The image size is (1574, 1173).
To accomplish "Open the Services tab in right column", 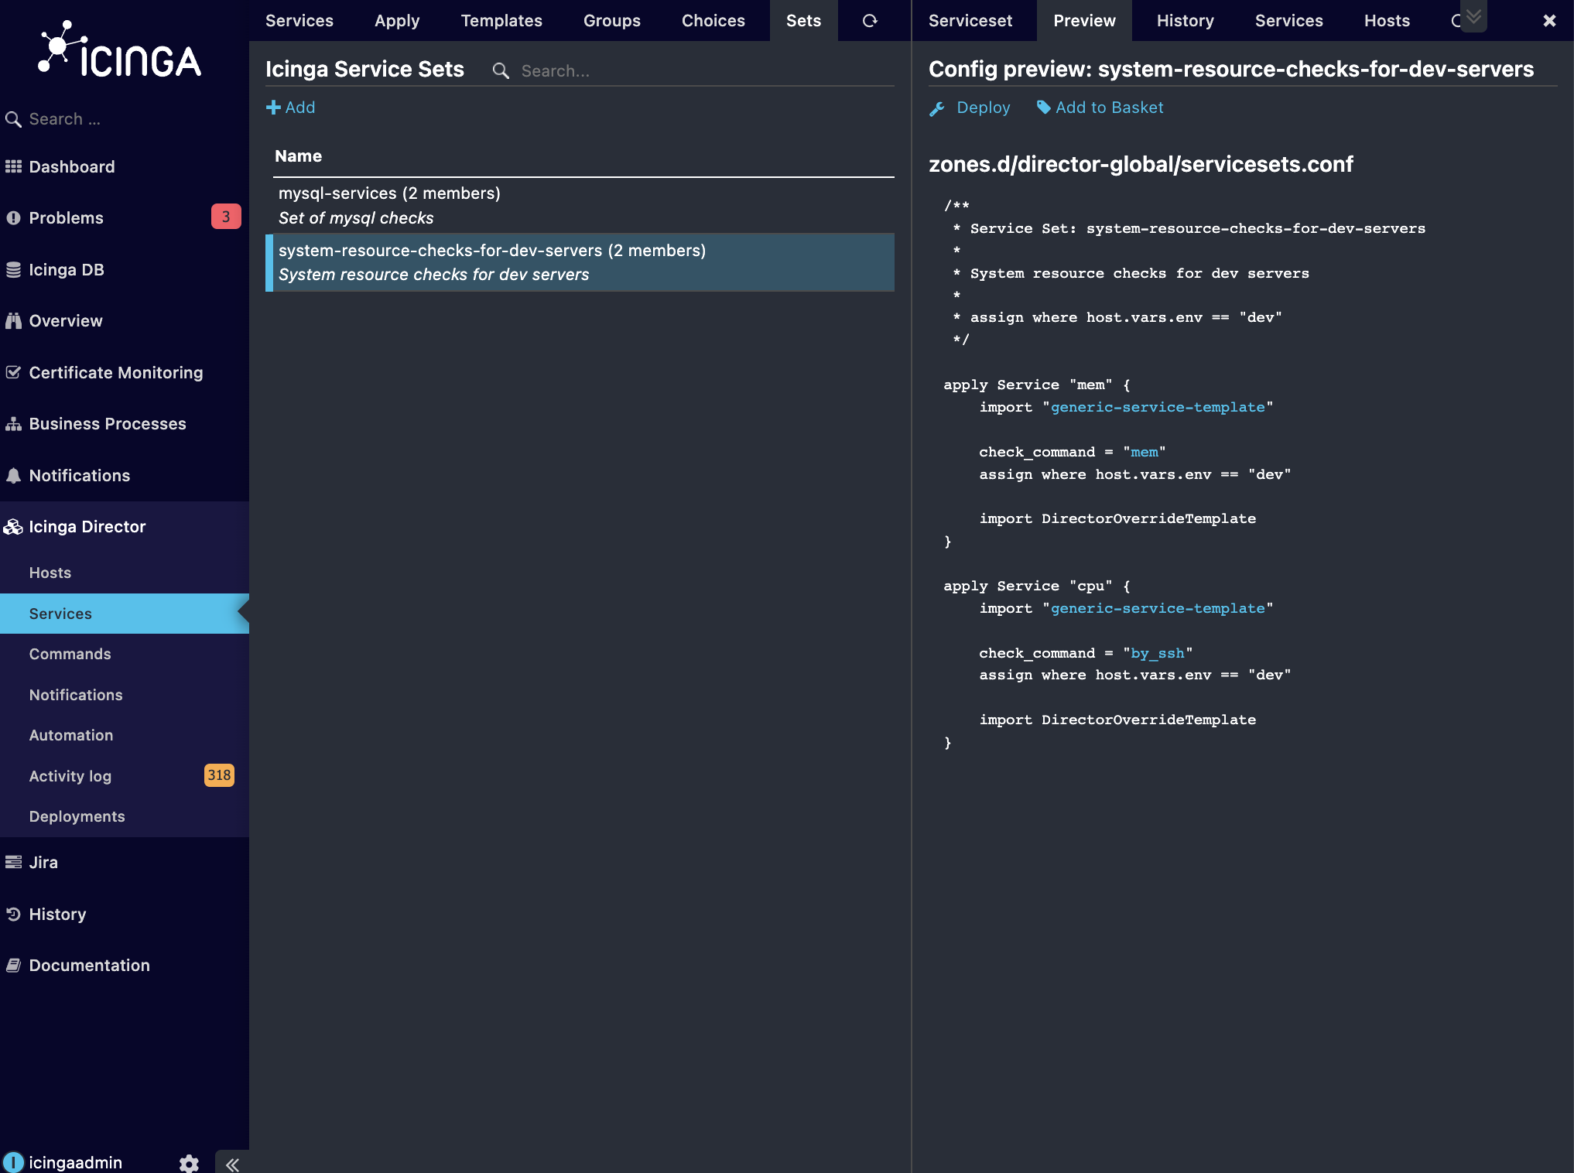I will [x=1288, y=21].
